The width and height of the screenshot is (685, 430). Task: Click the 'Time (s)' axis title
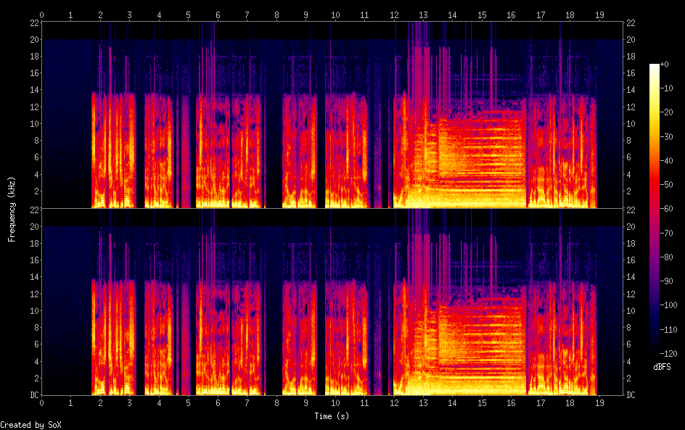[x=332, y=416]
